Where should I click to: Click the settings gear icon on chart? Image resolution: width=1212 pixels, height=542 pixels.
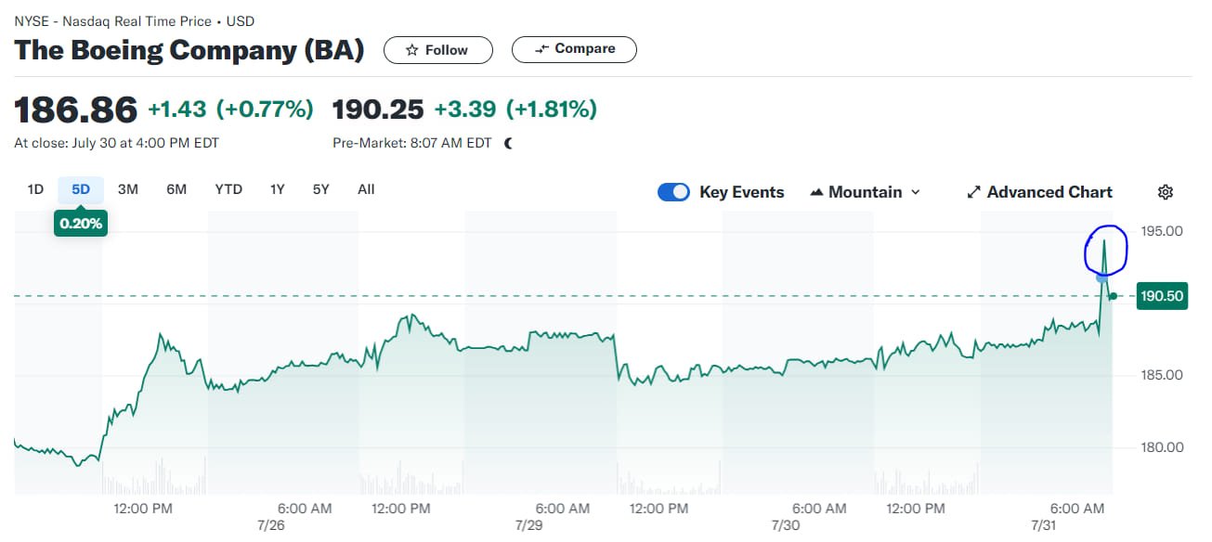(1166, 192)
